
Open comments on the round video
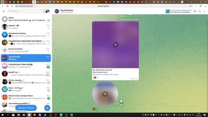(x=121, y=101)
